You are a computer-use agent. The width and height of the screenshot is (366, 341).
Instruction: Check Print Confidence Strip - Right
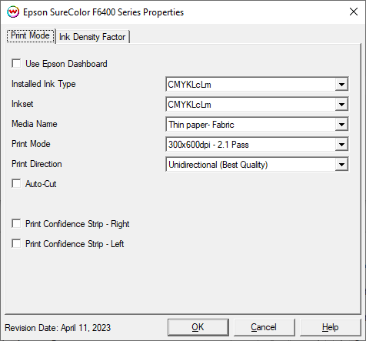tap(16, 223)
